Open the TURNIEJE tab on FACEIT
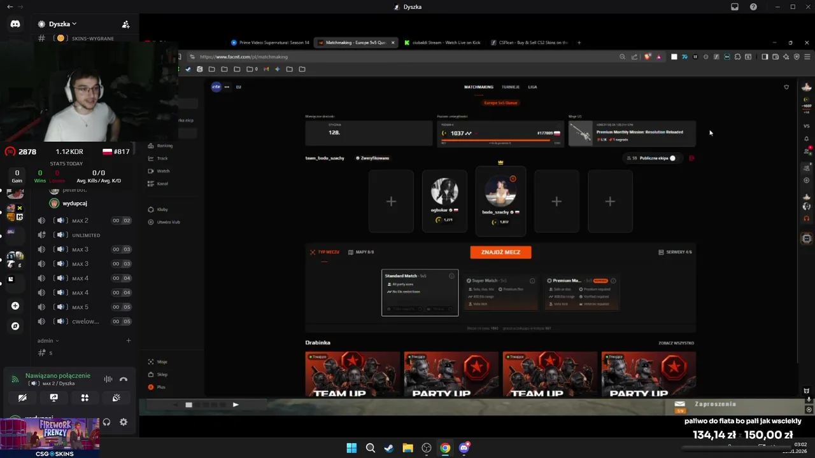Screen dimensions: 815x458 pyautogui.click(x=511, y=87)
